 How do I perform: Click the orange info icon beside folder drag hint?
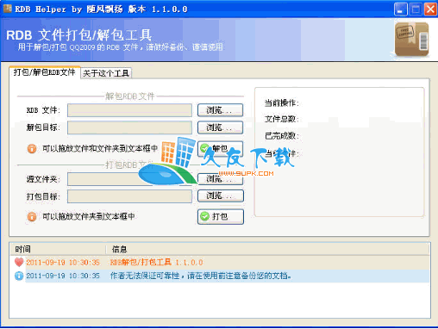[x=32, y=216]
